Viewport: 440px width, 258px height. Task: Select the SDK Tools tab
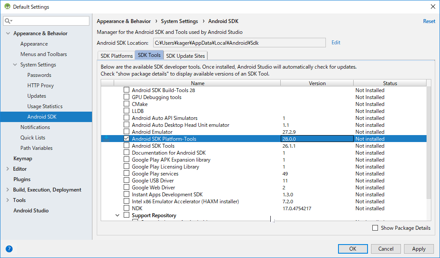coord(149,55)
